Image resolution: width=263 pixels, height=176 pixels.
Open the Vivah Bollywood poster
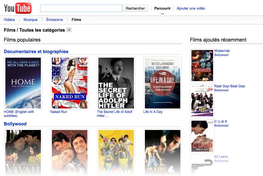click(x=23, y=152)
